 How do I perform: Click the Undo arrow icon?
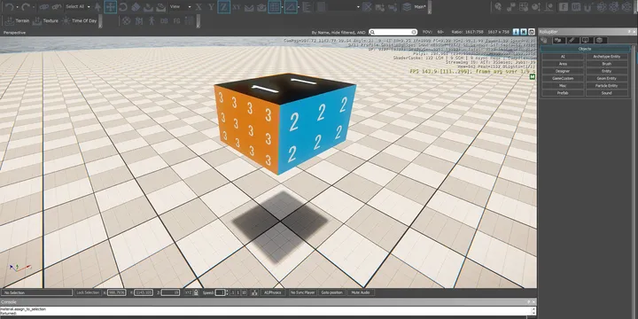point(10,7)
